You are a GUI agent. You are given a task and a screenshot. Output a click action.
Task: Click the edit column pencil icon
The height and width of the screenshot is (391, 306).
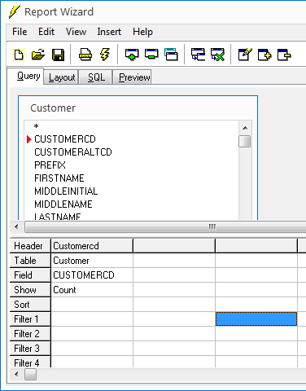(x=245, y=55)
